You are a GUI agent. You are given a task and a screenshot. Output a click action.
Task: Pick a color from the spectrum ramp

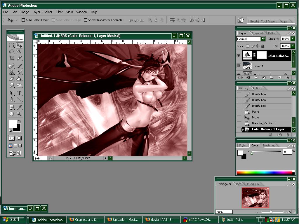(265, 173)
